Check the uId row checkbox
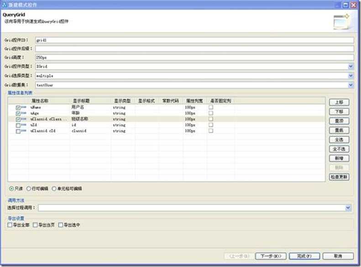Image resolution: width=361 pixels, height=267 pixels. 18,125
